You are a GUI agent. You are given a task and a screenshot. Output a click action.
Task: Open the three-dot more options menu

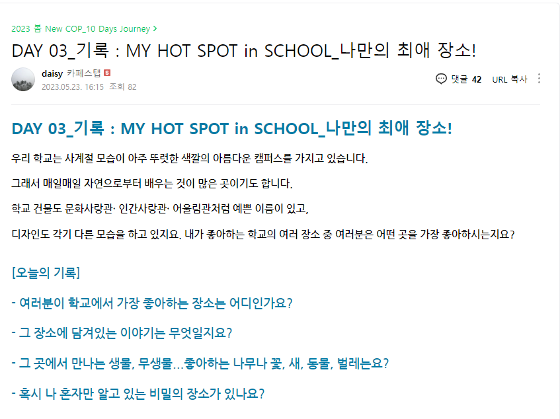pos(539,79)
